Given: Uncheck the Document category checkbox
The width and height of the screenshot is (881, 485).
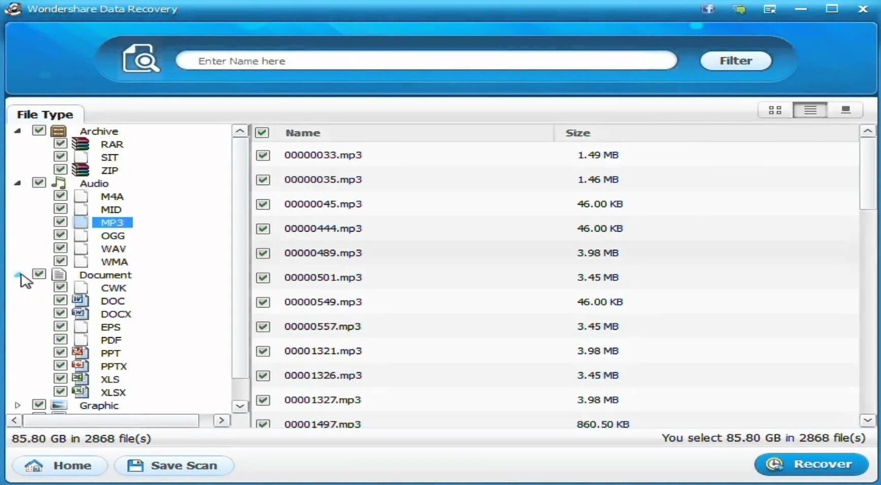Looking at the screenshot, I should pyautogui.click(x=39, y=274).
